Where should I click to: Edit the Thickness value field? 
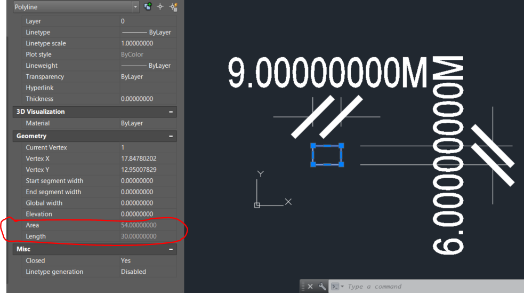click(148, 99)
